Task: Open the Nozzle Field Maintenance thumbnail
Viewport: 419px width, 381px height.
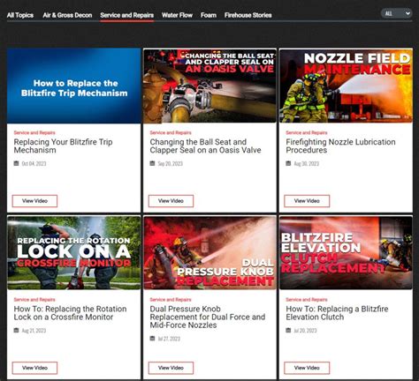Action: point(346,86)
